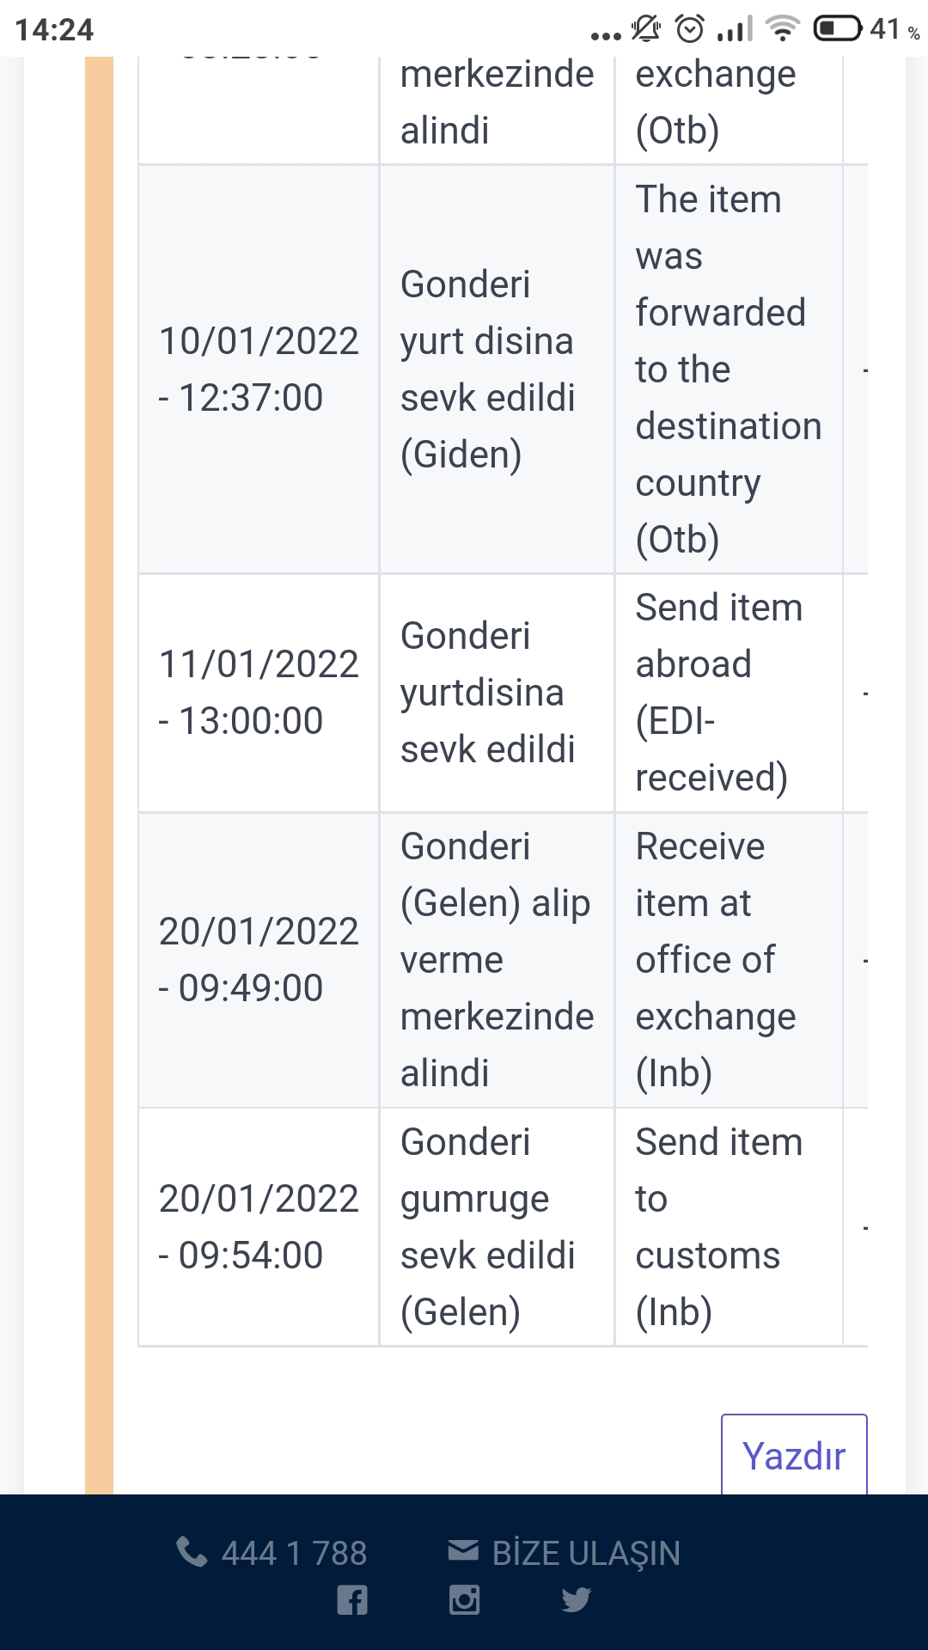Image resolution: width=928 pixels, height=1650 pixels.
Task: Select the 11/01/2022 - 13:00:00 date cell
Action: tap(259, 693)
